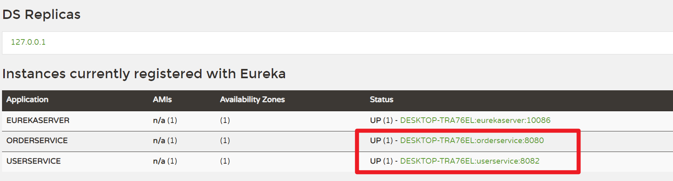
Task: Click the AMIs value for EUREKASERVER
Action: [165, 120]
